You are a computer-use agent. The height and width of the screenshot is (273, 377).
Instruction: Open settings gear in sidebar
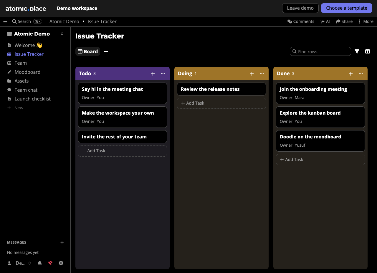(x=61, y=263)
